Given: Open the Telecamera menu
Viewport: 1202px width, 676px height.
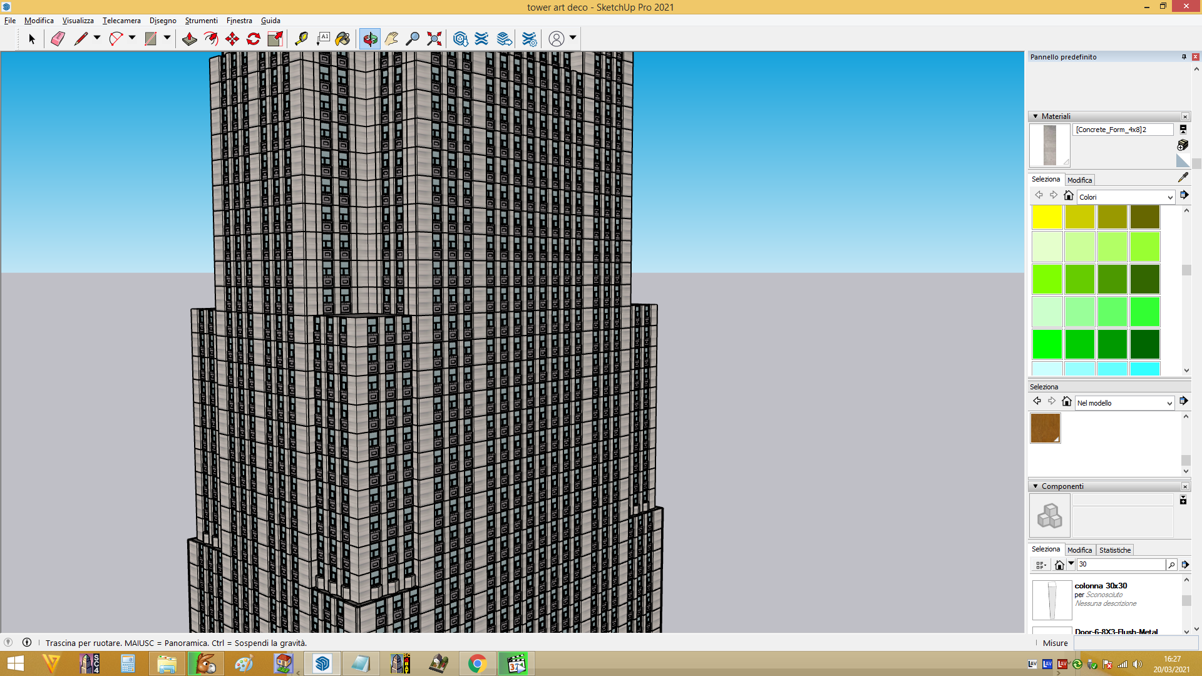Looking at the screenshot, I should tap(121, 21).
